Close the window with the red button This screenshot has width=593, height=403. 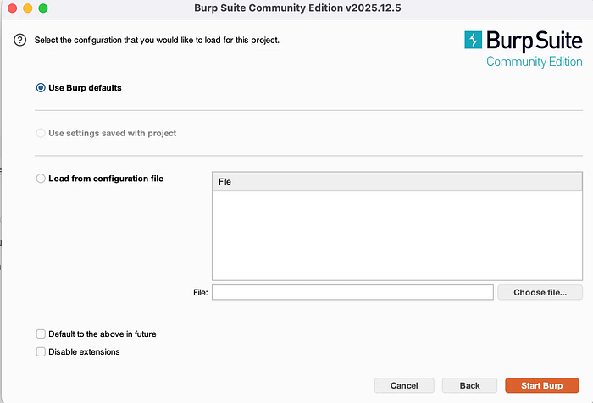pyautogui.click(x=12, y=8)
